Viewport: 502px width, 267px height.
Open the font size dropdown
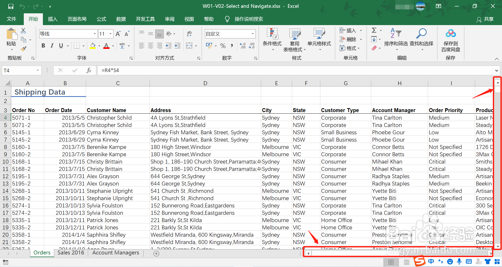[111, 34]
